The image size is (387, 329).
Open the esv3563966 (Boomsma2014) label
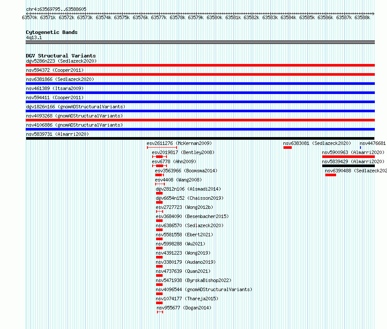point(186,171)
